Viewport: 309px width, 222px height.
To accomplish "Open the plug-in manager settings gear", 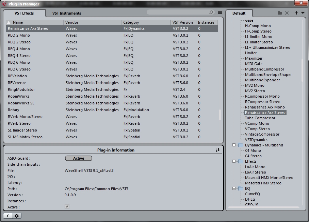I will click(x=17, y=216).
